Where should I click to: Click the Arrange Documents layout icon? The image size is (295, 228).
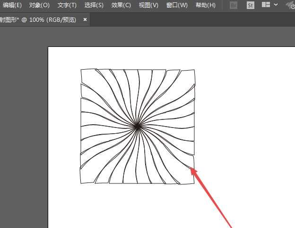[266, 5]
